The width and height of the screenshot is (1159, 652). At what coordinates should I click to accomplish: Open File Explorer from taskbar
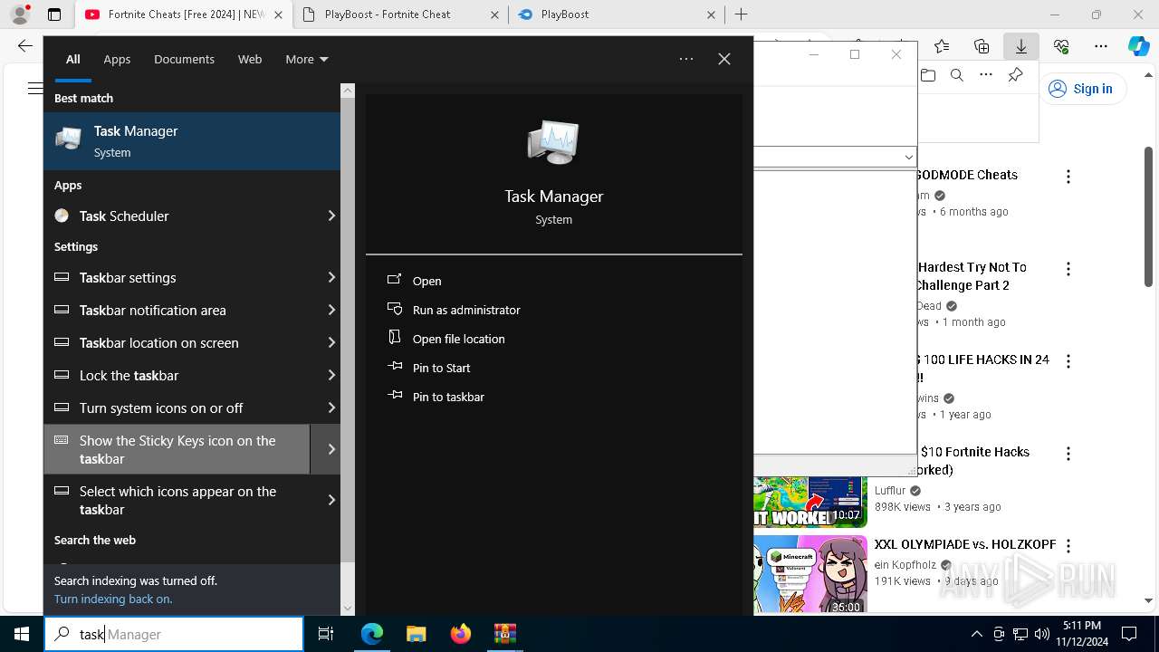(416, 634)
